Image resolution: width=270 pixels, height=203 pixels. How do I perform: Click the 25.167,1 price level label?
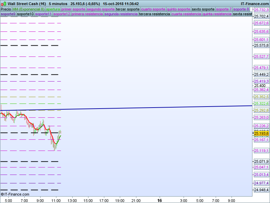261,140
